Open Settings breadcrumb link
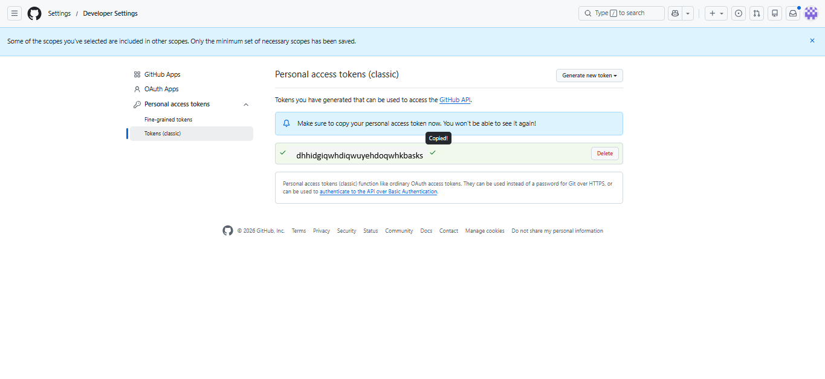The width and height of the screenshot is (825, 379). pos(59,13)
